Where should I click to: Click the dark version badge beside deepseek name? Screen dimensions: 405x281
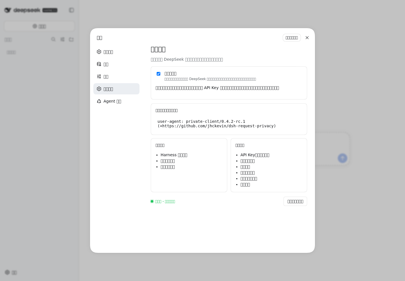pyautogui.click(x=50, y=10)
